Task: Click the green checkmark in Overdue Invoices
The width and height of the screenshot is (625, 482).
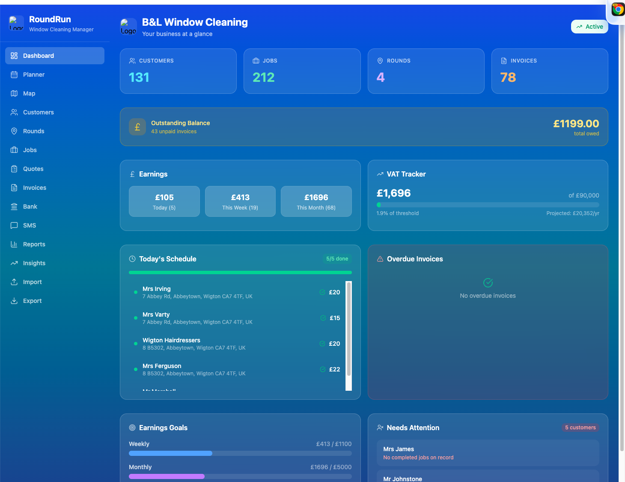Action: [488, 283]
